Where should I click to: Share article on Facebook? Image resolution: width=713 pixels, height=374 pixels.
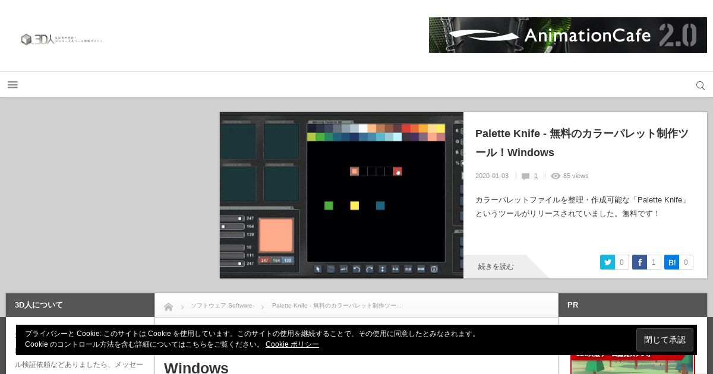click(639, 262)
